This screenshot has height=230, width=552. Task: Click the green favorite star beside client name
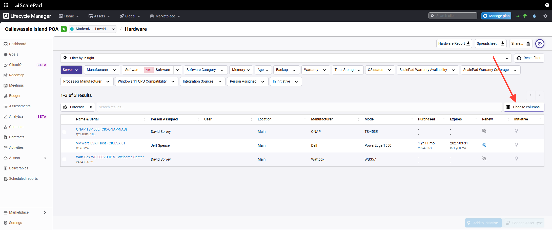pos(64,29)
